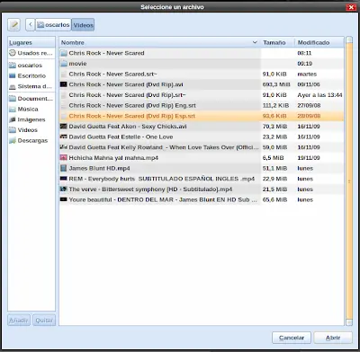Click the Documentos folder icon in sidebar
This screenshot has width=360, height=352.
click(x=13, y=99)
